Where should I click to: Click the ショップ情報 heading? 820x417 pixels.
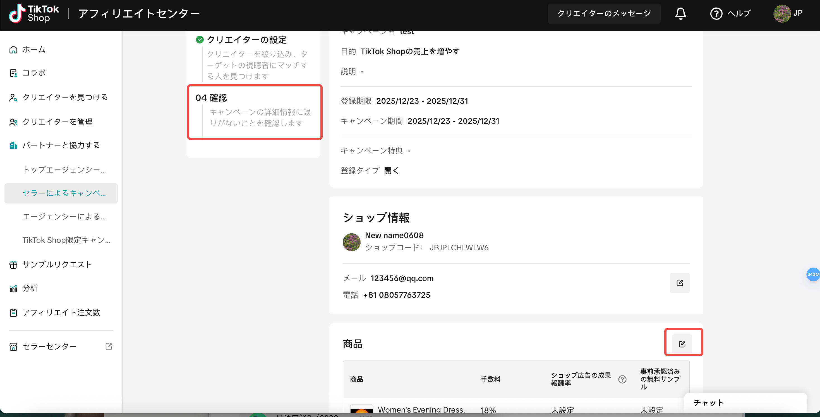pos(376,218)
